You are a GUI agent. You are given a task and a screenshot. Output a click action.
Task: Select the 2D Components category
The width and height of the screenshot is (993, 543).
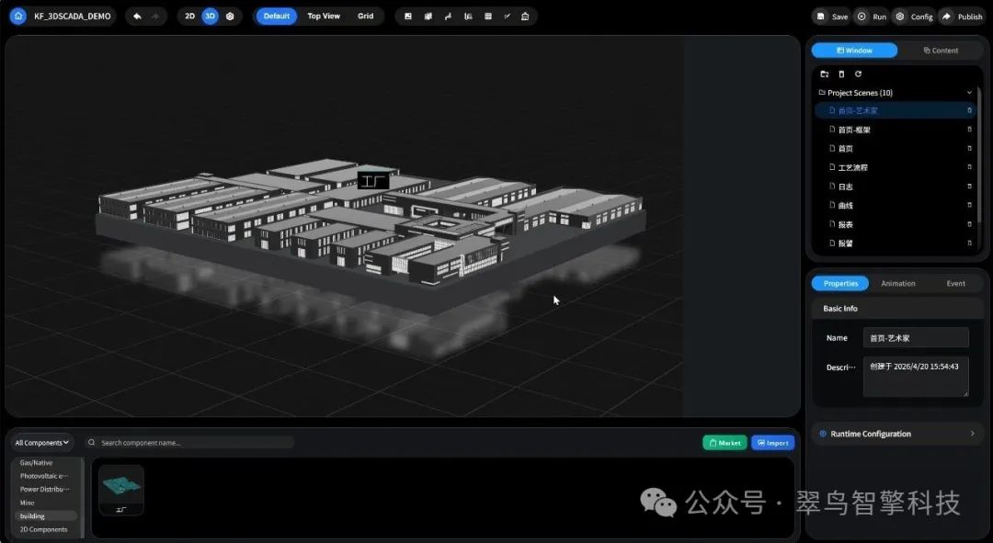point(43,530)
